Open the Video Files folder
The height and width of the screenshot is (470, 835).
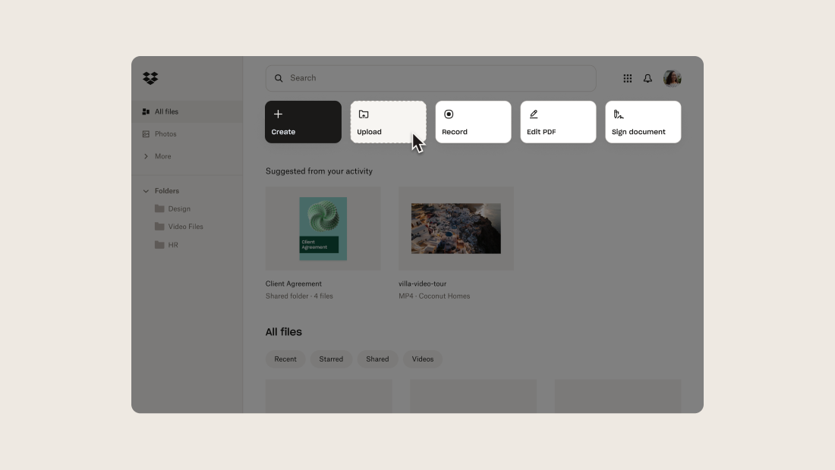tap(185, 227)
